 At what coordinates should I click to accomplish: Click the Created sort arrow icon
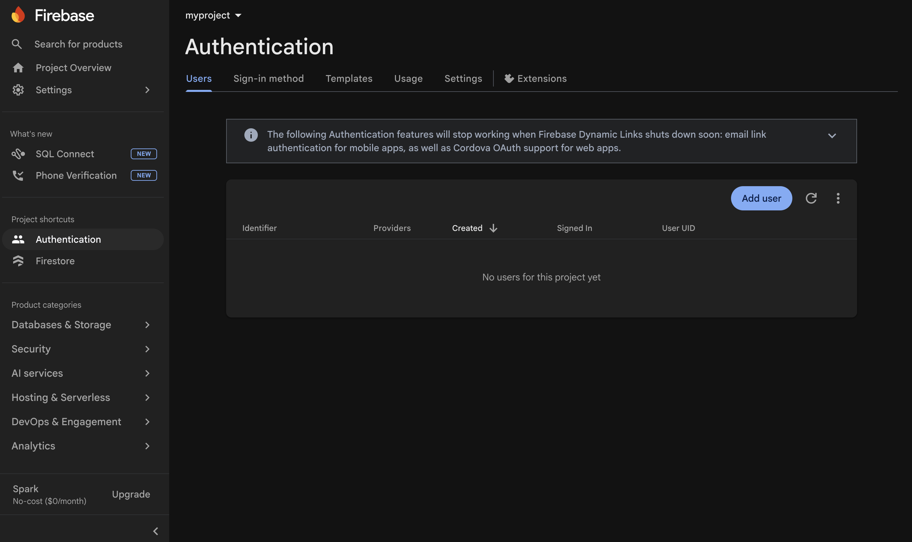(493, 228)
